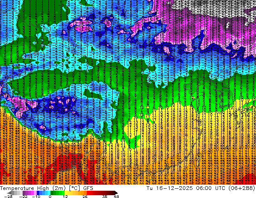
Task: Click the -28 legend label
Action: pos(8,196)
